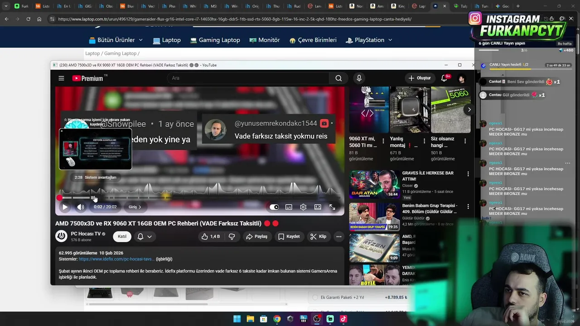The width and height of the screenshot is (580, 326).
Task: Open the idefix.com link in description
Action: (116, 259)
